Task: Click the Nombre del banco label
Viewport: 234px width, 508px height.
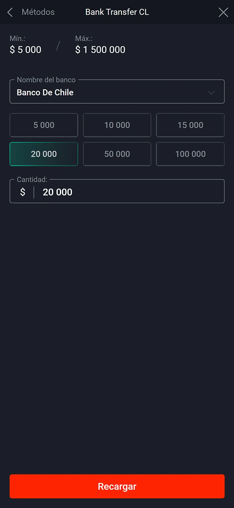Action: click(46, 80)
